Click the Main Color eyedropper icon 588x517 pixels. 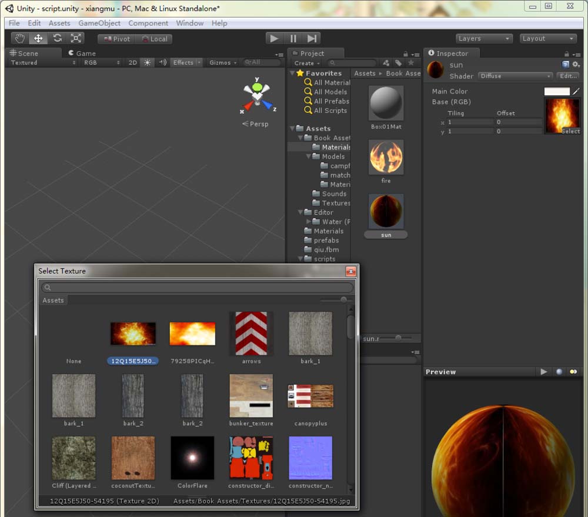[576, 91]
